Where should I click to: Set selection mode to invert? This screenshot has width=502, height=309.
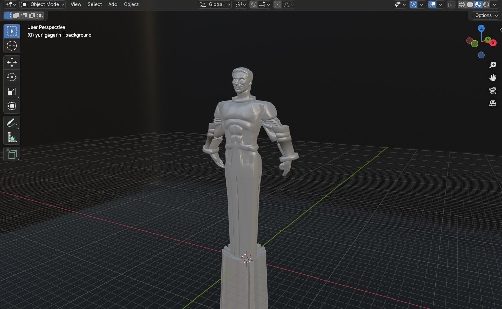(32, 15)
